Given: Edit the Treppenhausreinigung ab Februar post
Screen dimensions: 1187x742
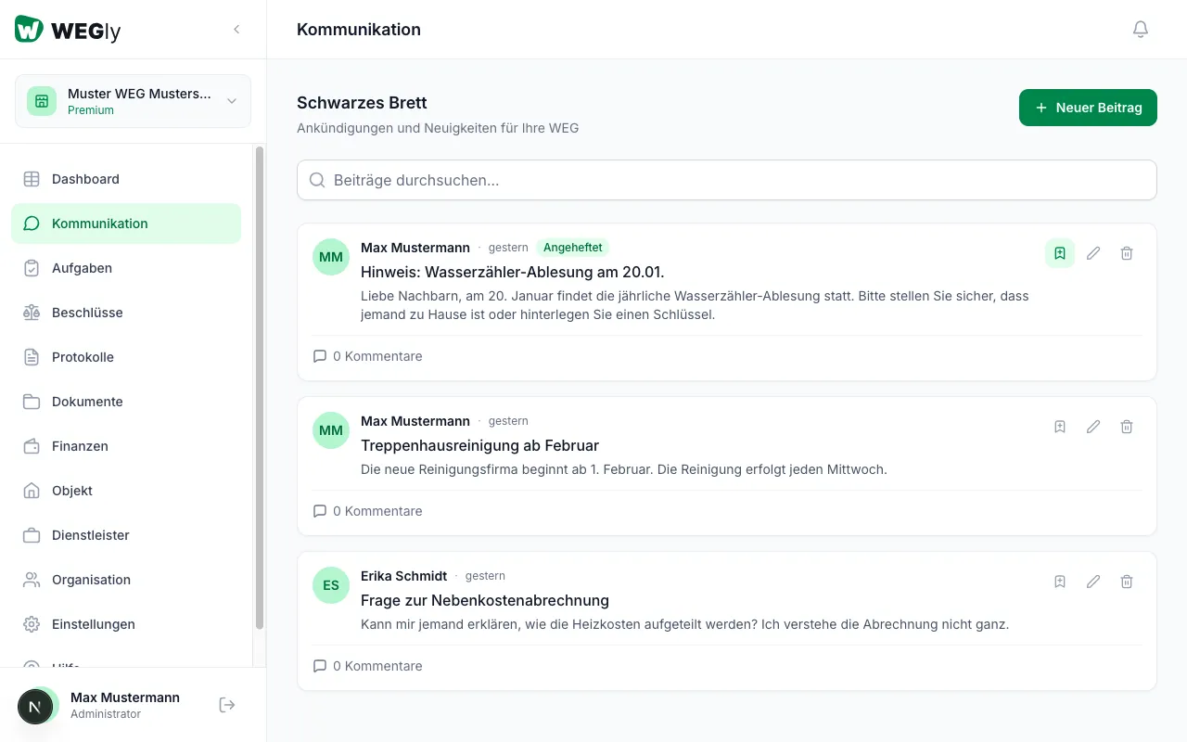Looking at the screenshot, I should tap(1093, 427).
